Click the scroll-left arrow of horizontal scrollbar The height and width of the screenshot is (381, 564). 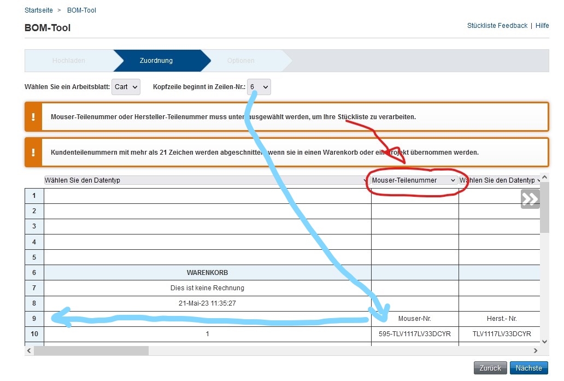pos(29,350)
